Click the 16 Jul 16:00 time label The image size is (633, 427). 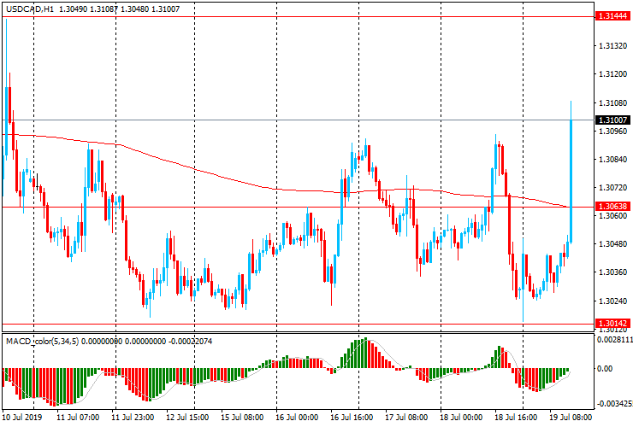352,417
